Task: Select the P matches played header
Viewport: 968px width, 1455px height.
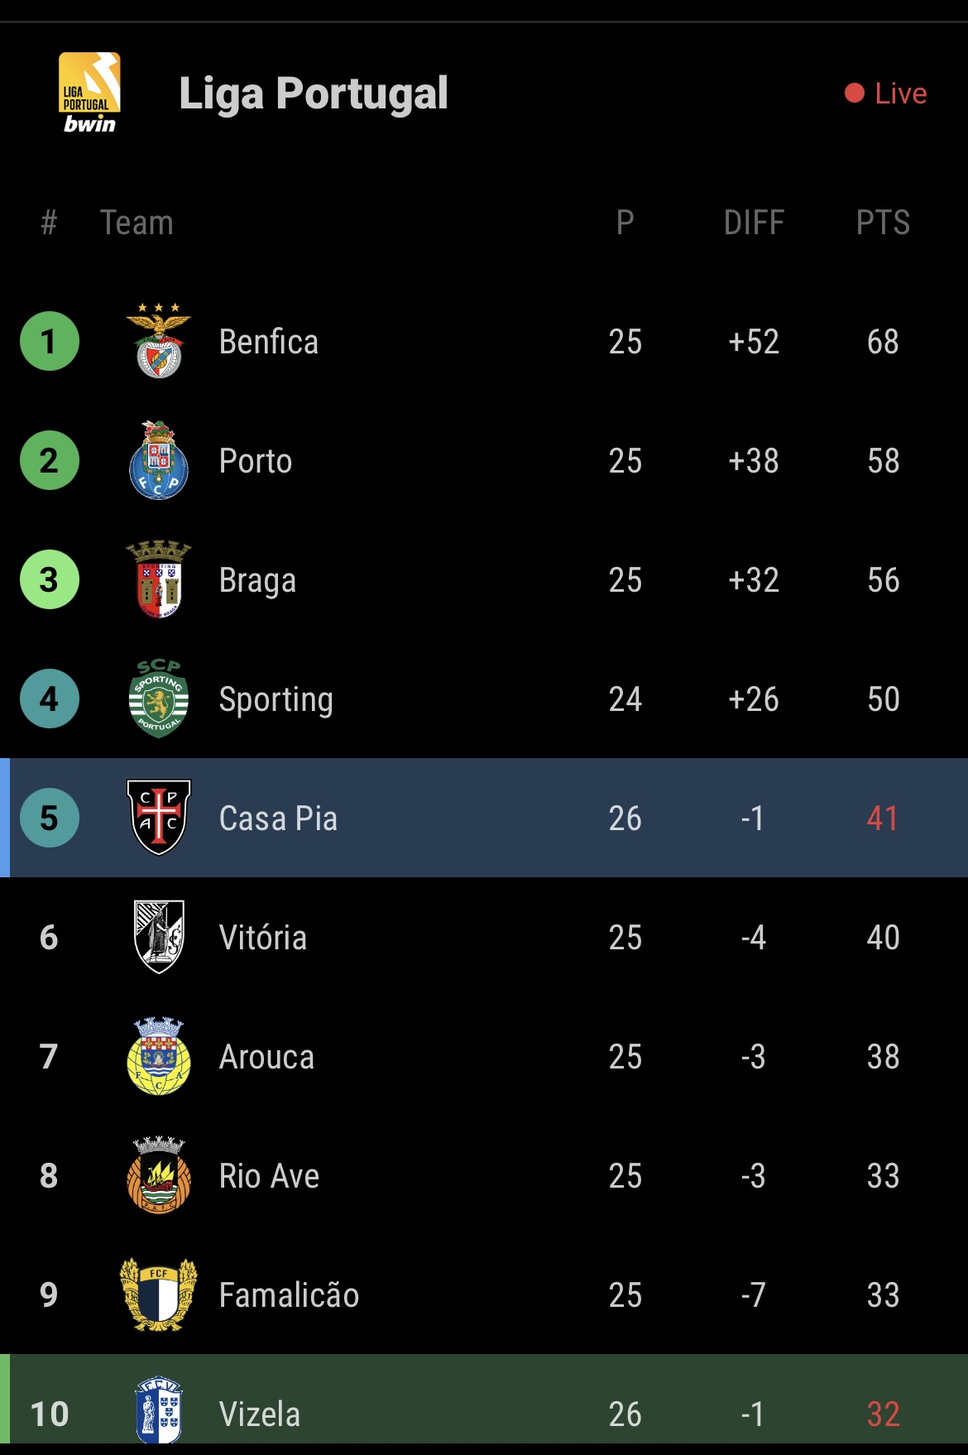Action: [x=625, y=223]
